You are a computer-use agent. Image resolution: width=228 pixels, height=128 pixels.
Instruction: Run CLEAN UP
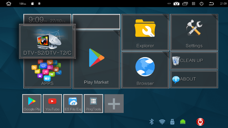(194, 61)
